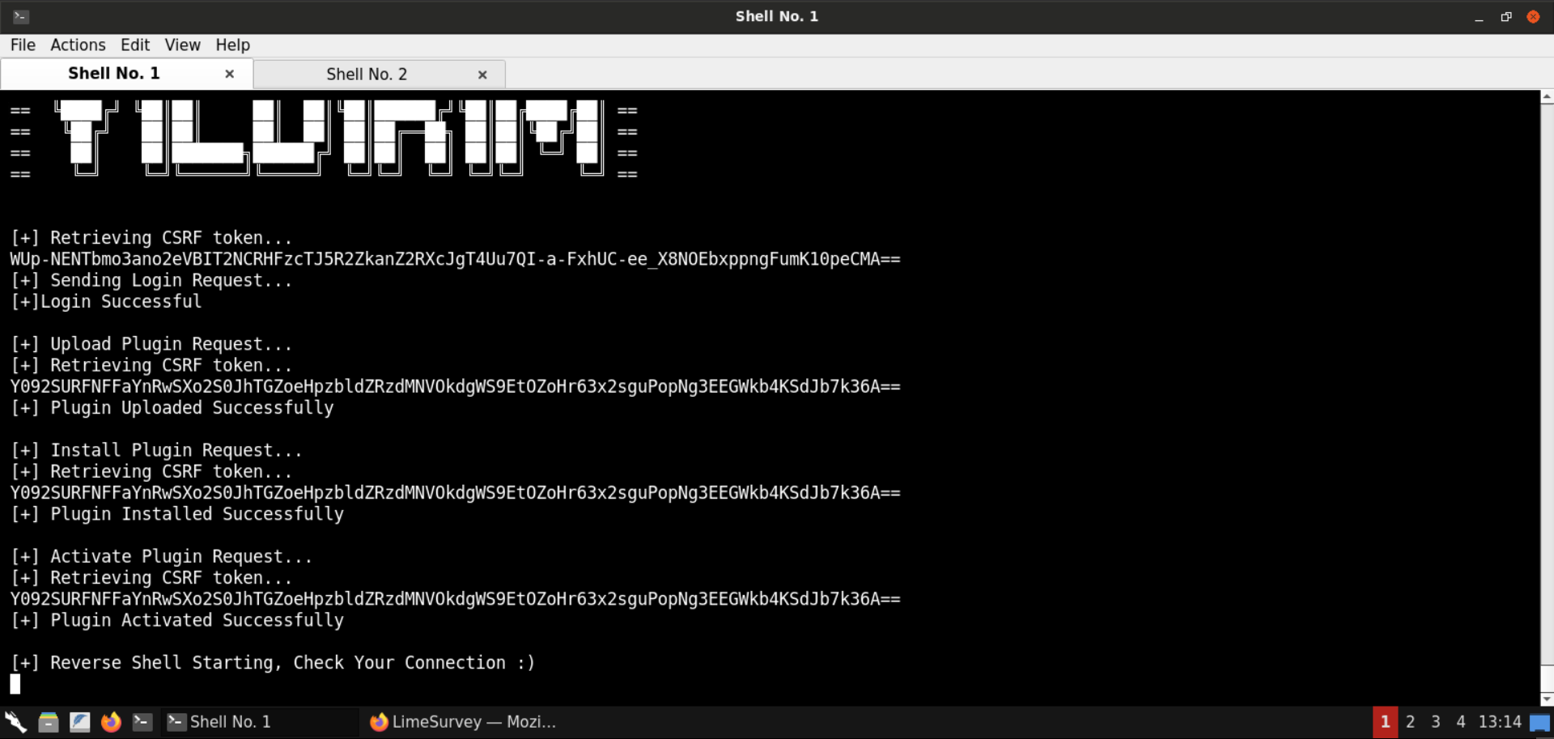The height and width of the screenshot is (739, 1554).
Task: Click '[+] Plugin Installed Successfully' line
Action: 177,514
